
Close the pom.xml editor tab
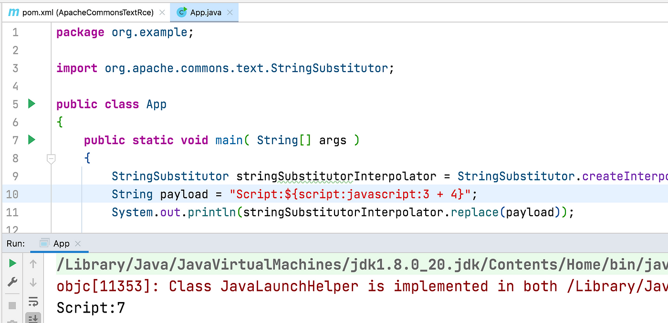point(162,13)
